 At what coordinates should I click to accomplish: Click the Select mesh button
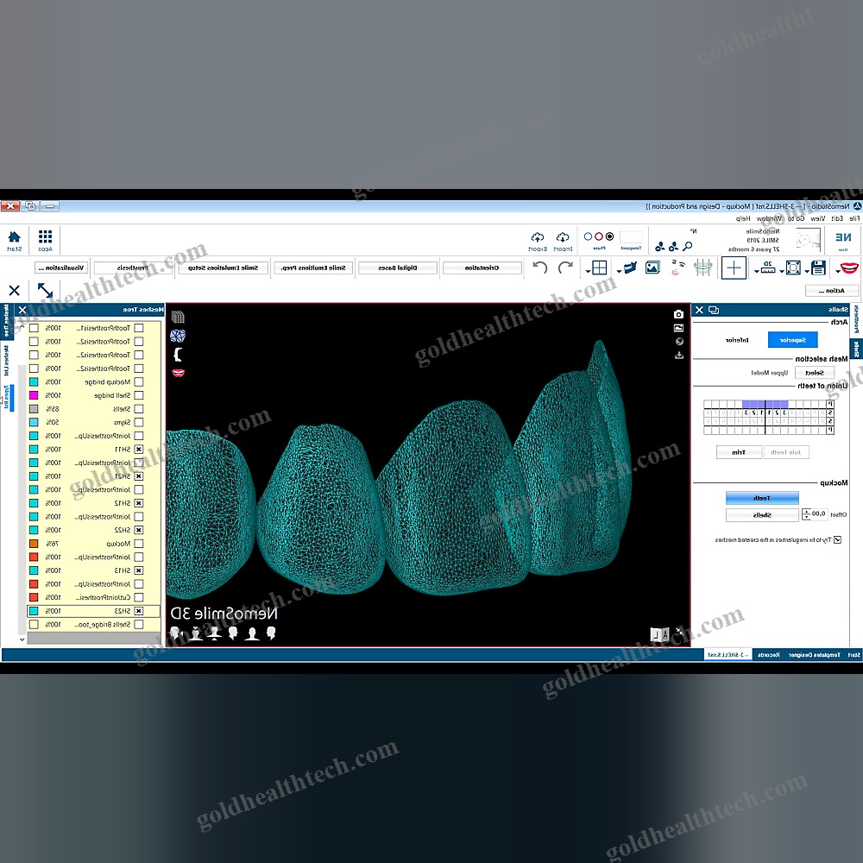(x=814, y=373)
